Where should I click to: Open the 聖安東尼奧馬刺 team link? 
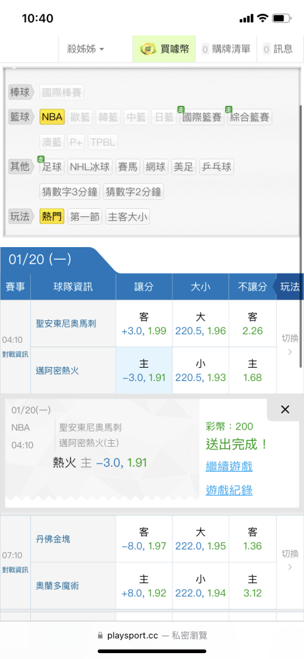click(x=66, y=324)
